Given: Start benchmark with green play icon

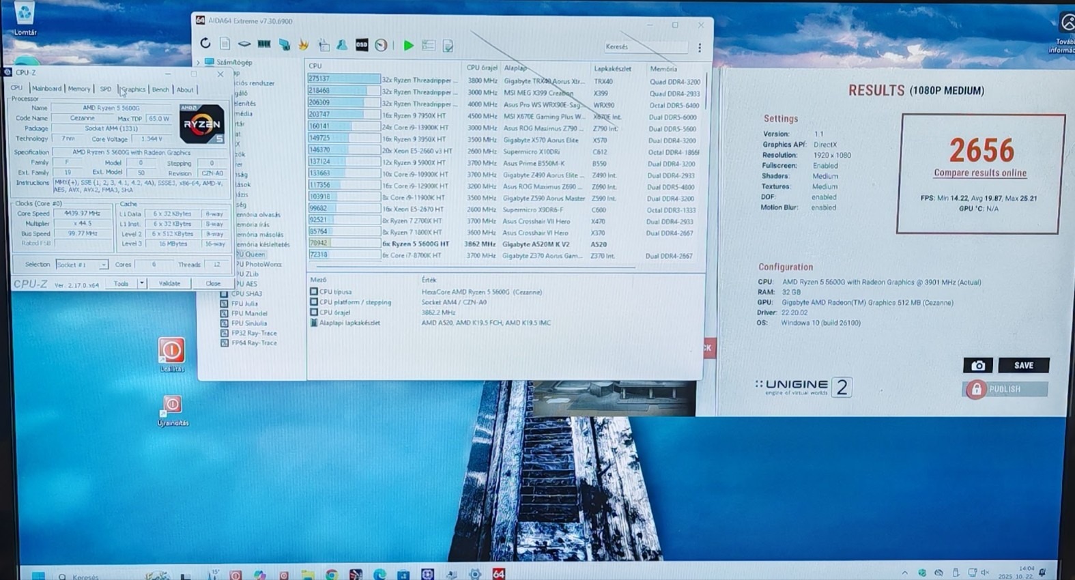Looking at the screenshot, I should [408, 46].
